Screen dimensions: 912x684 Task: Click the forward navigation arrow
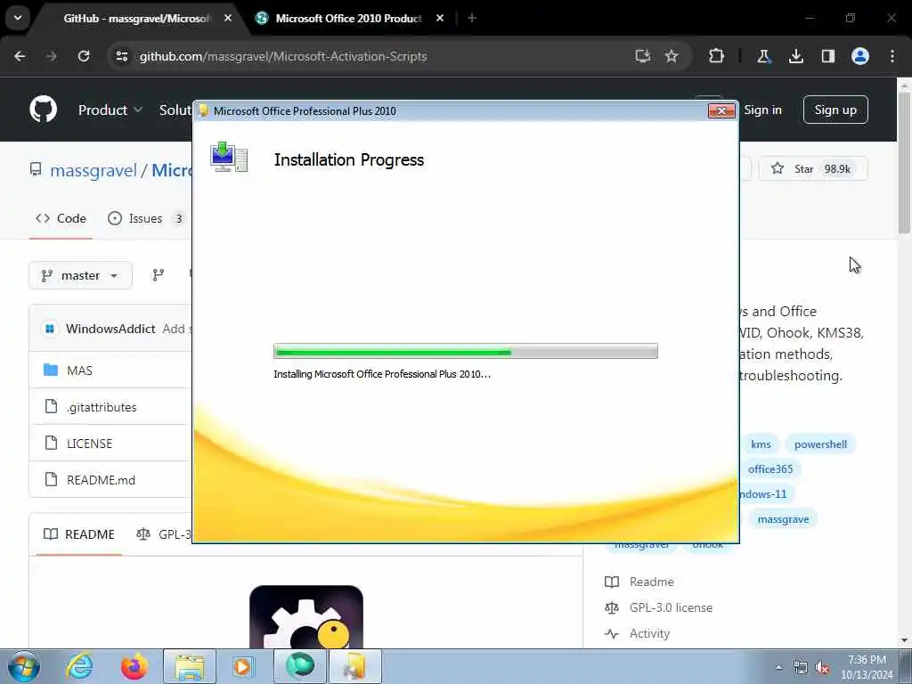point(52,56)
